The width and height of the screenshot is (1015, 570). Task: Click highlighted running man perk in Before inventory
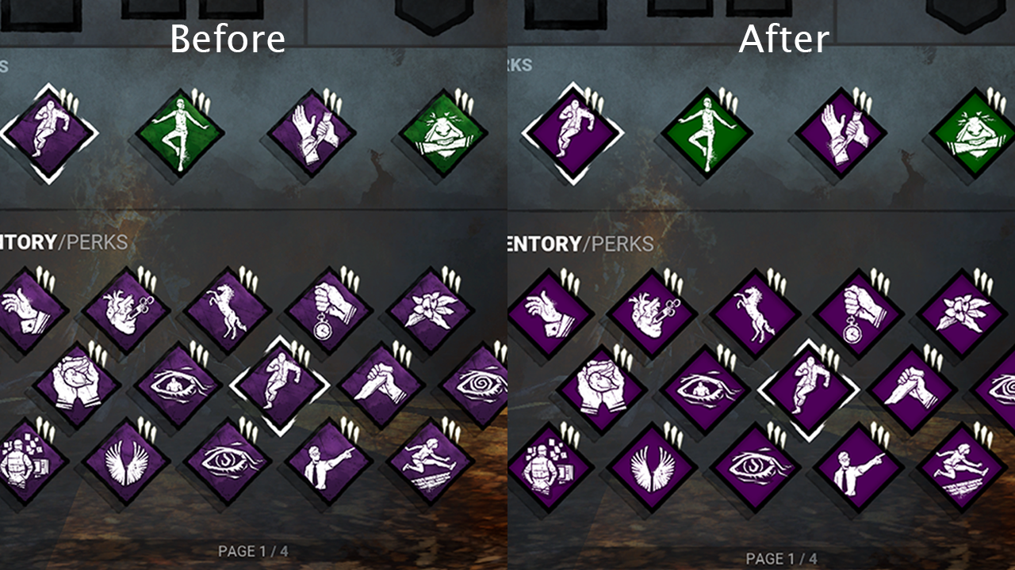[278, 386]
